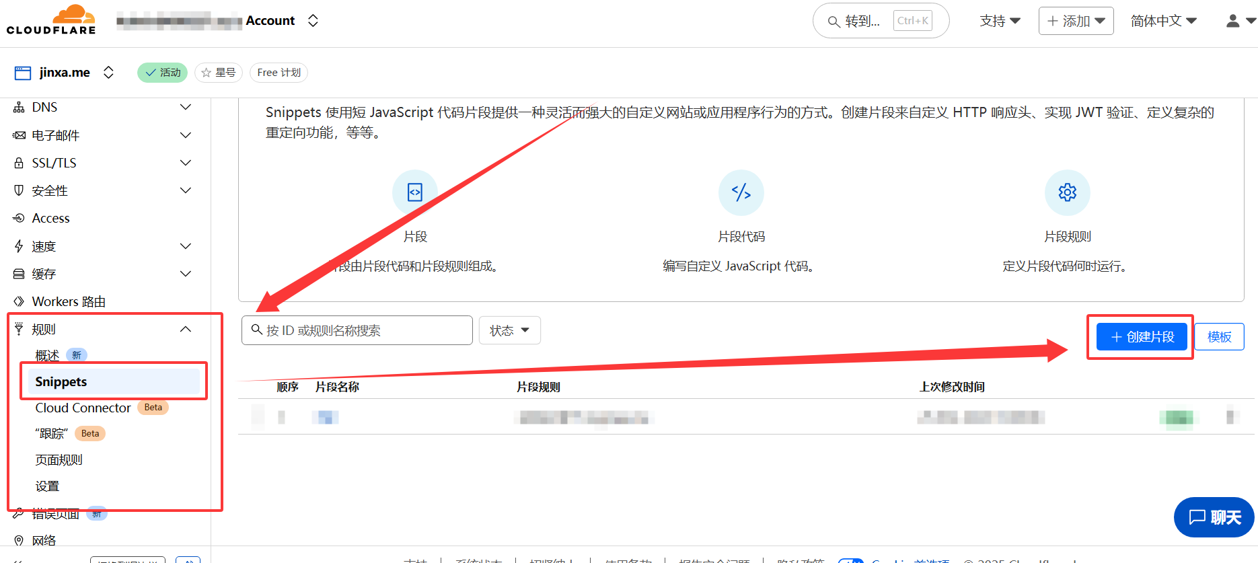This screenshot has height=563, width=1258.
Task: Click the Cloudflare logo
Action: pyautogui.click(x=51, y=20)
